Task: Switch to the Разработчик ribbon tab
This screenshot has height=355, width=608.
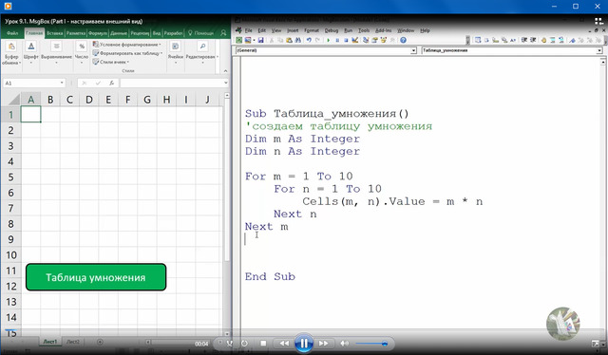Action: [x=173, y=33]
